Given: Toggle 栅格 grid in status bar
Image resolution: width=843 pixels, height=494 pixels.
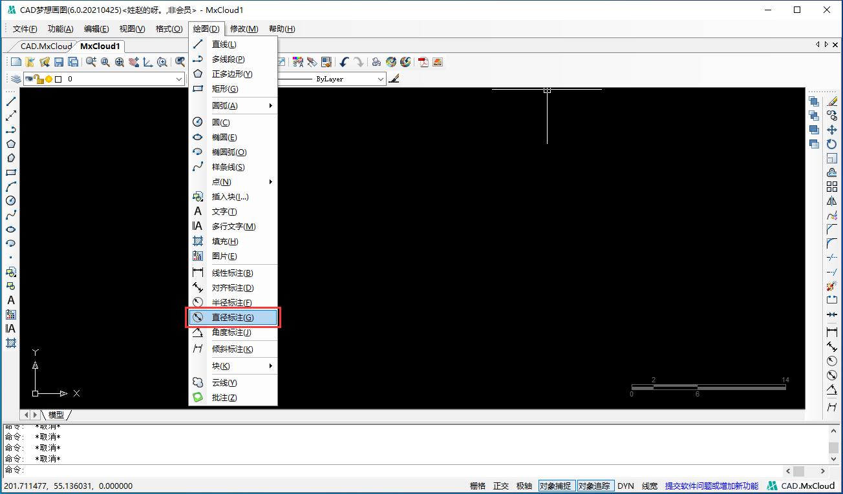Looking at the screenshot, I should (478, 486).
